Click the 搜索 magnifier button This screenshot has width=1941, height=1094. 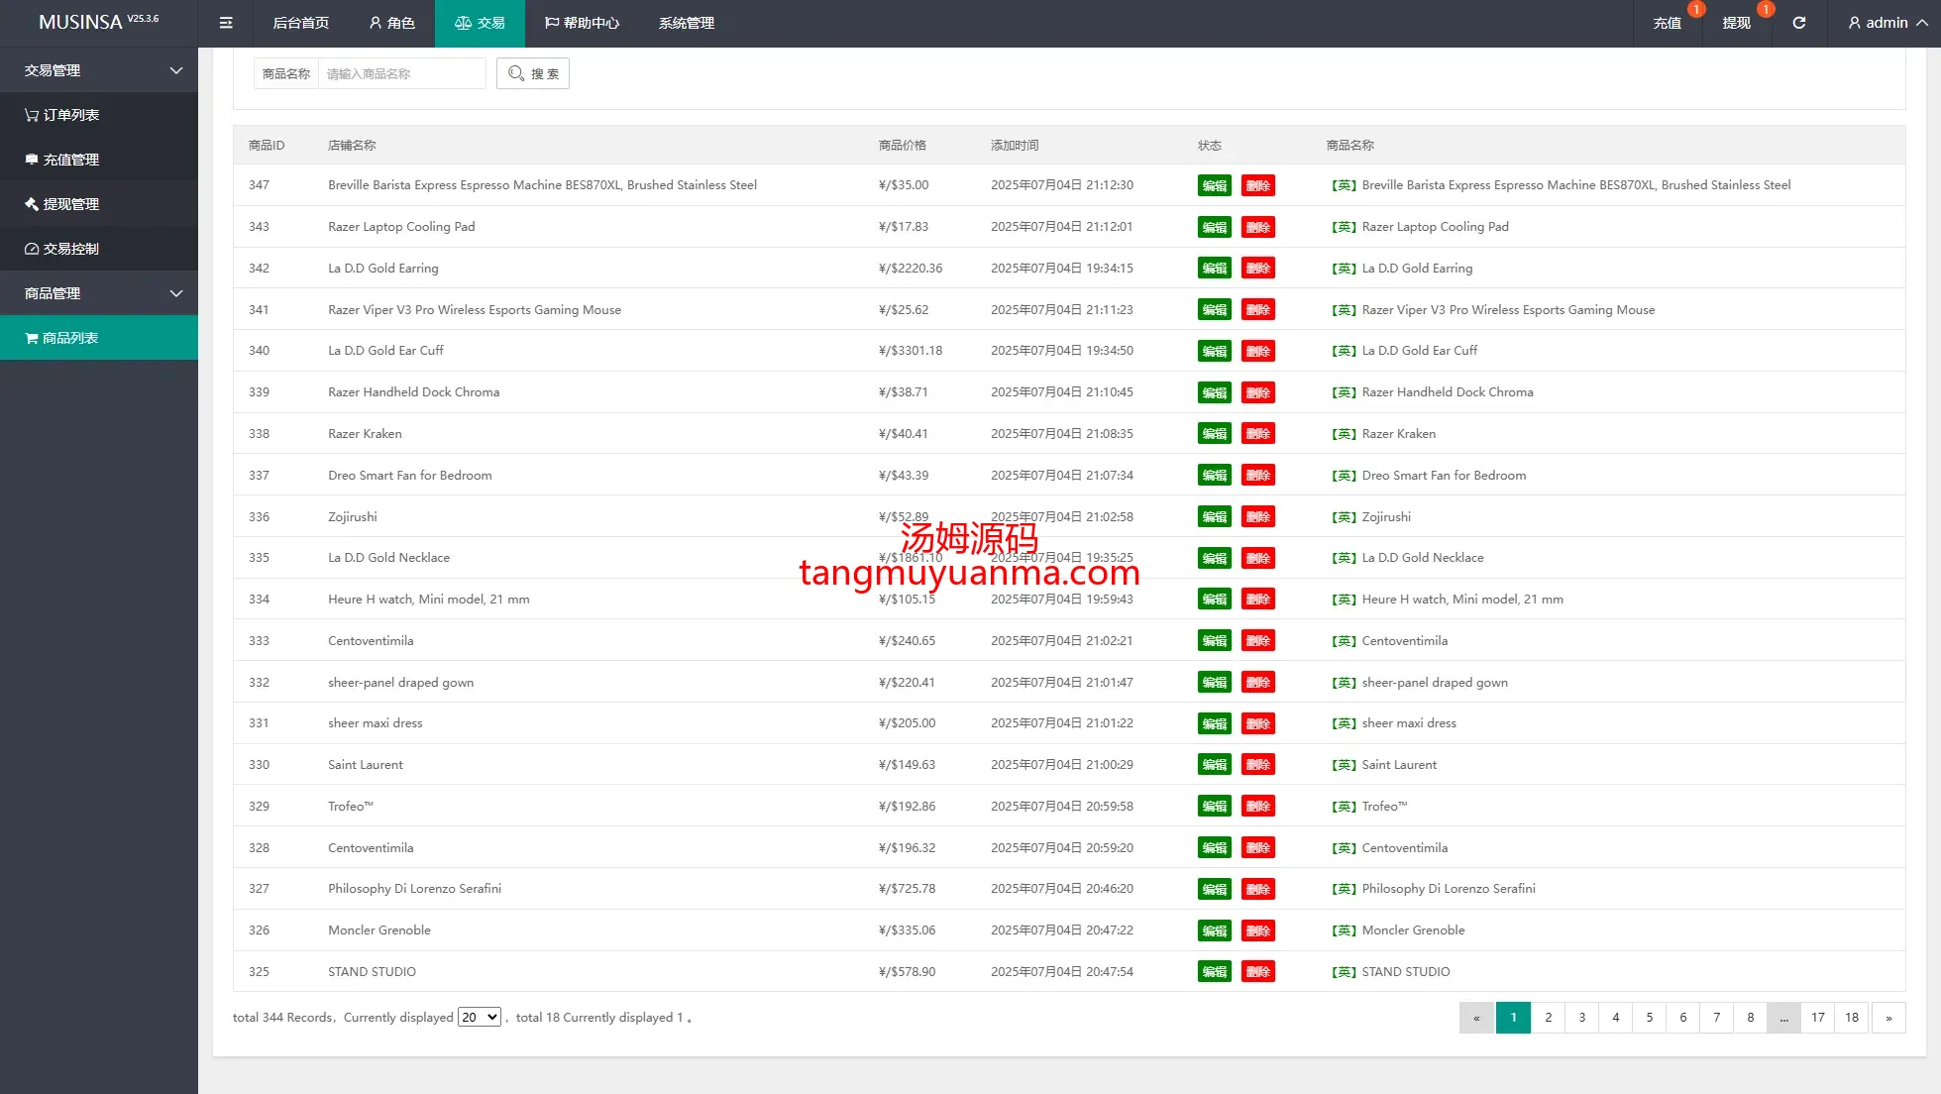coord(533,73)
